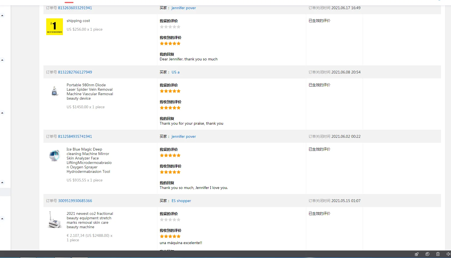
Task: Click the Ice Blue Magic machine product image
Action: (x=55, y=155)
